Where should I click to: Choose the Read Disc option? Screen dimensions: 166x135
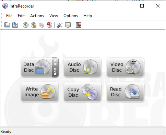click(x=125, y=92)
